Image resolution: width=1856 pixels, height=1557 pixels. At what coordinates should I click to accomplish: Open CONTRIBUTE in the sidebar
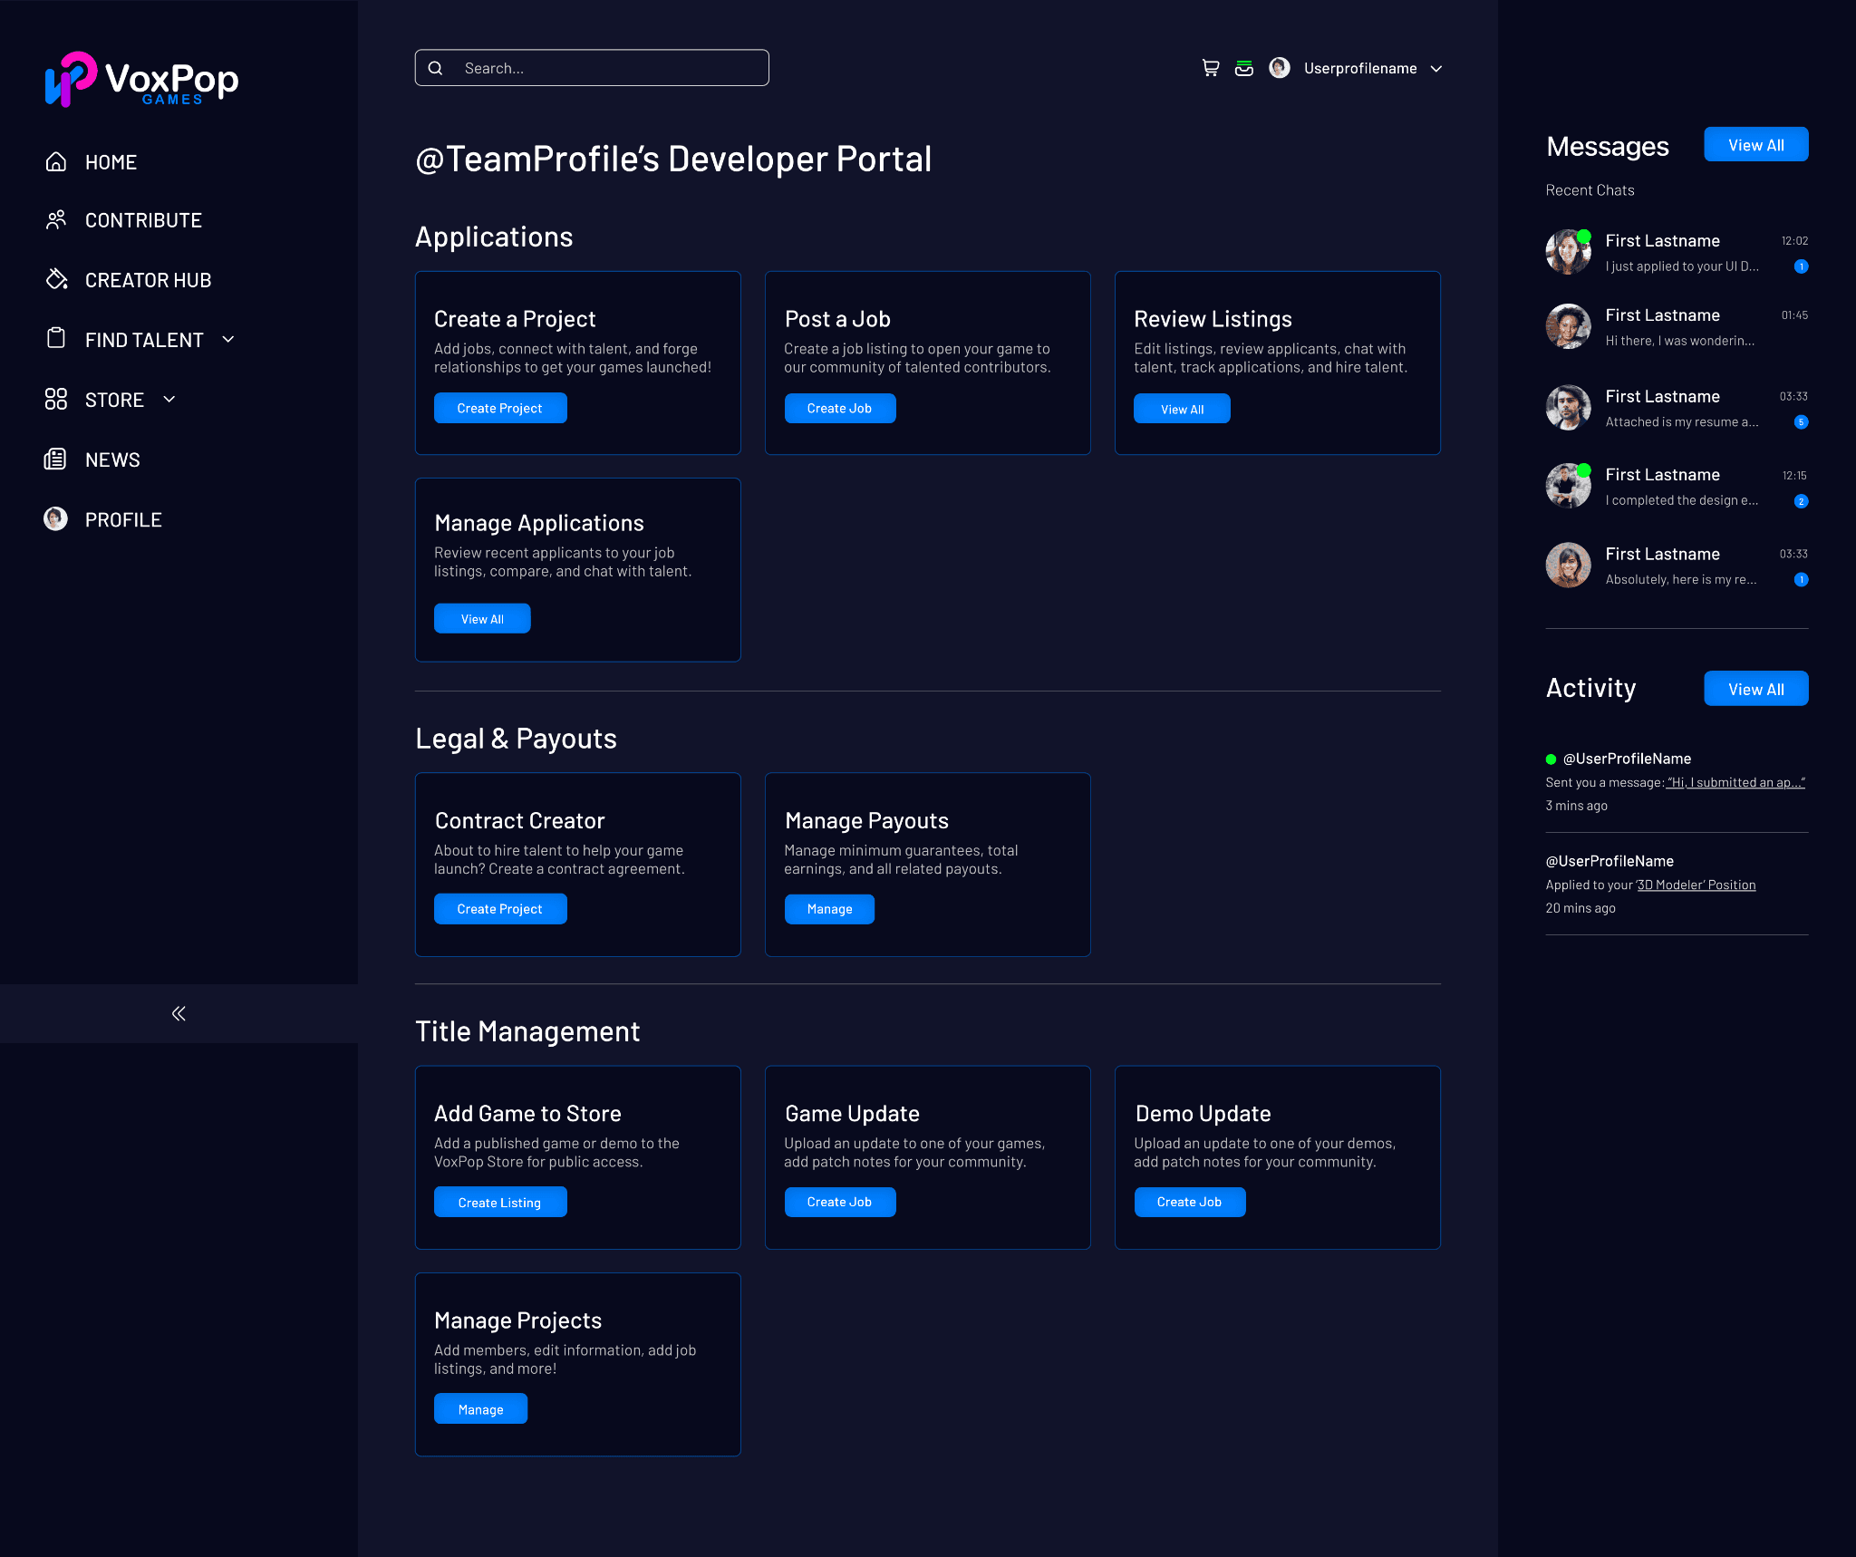143,220
